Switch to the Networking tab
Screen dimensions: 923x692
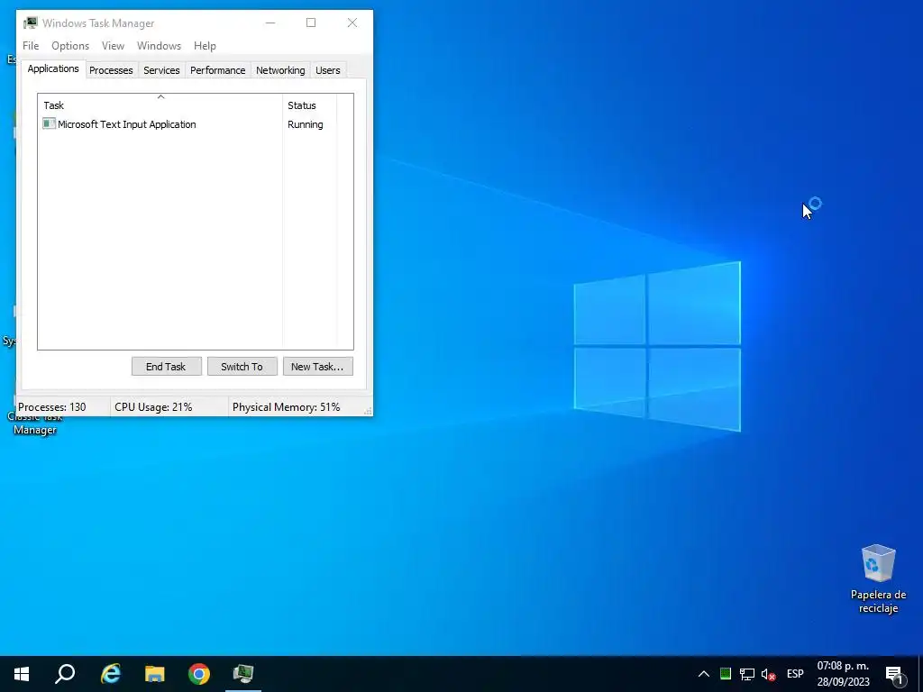280,70
